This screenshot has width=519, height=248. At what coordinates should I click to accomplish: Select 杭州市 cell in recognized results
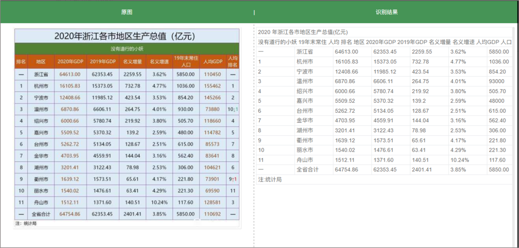(x=305, y=61)
